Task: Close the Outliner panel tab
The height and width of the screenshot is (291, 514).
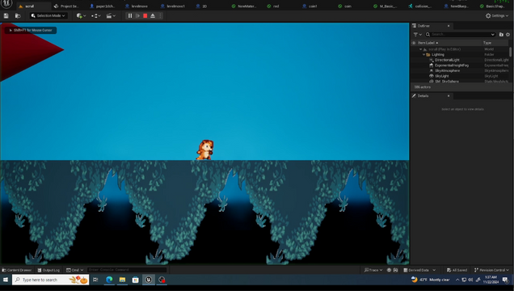Action: (x=449, y=26)
